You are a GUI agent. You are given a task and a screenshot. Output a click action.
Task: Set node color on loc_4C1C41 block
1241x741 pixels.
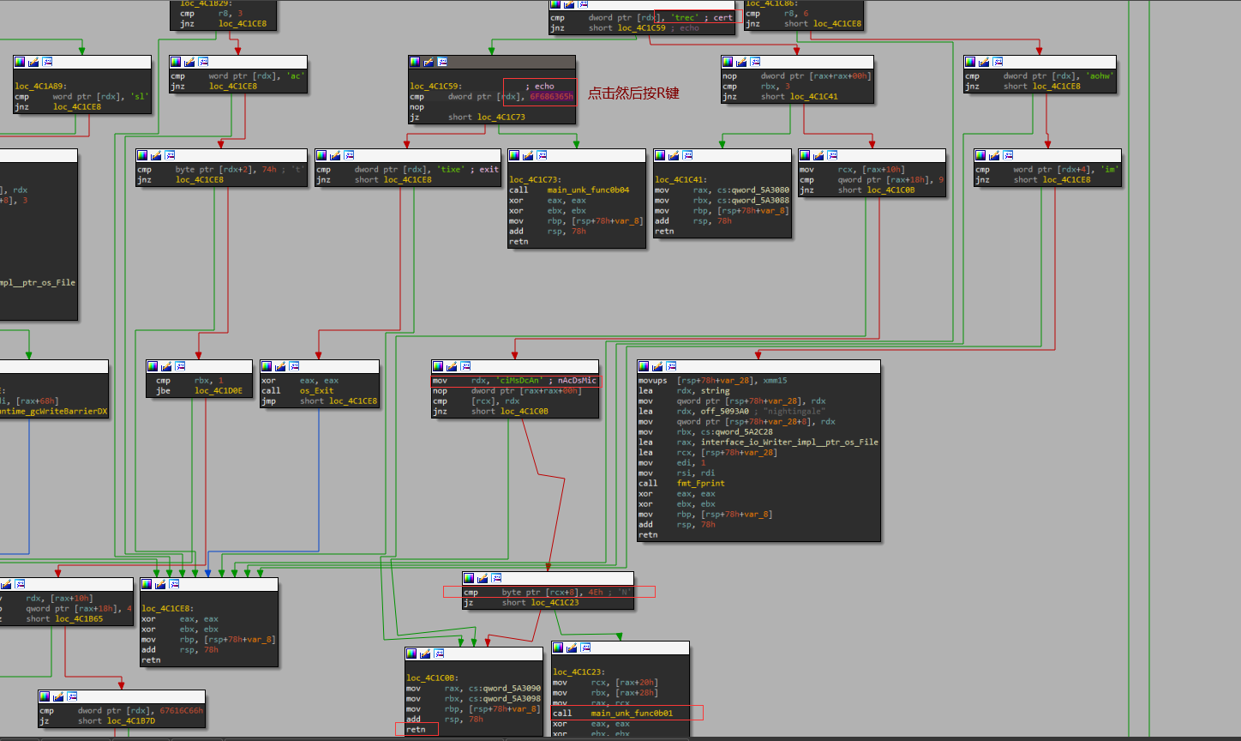pos(660,155)
